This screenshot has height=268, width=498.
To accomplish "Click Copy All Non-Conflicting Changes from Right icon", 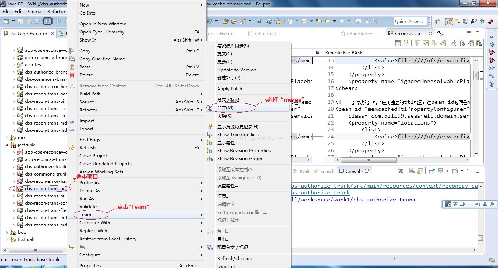I will [426, 43].
